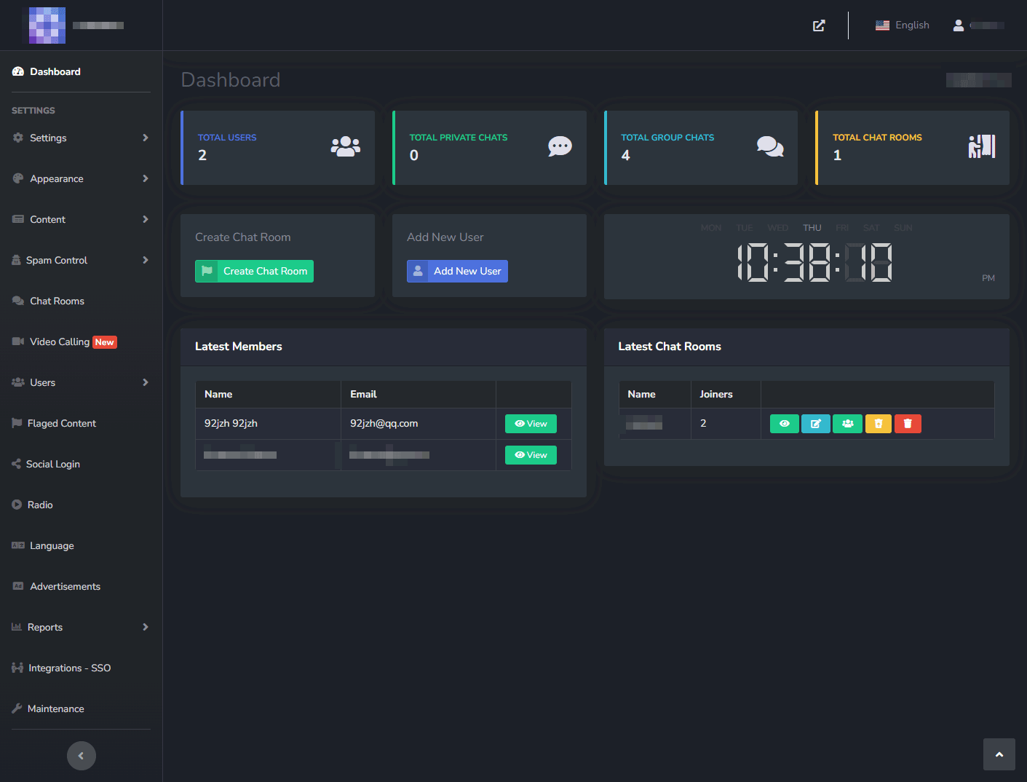Expand the Users submenu chevron
The height and width of the screenshot is (782, 1027).
146,382
